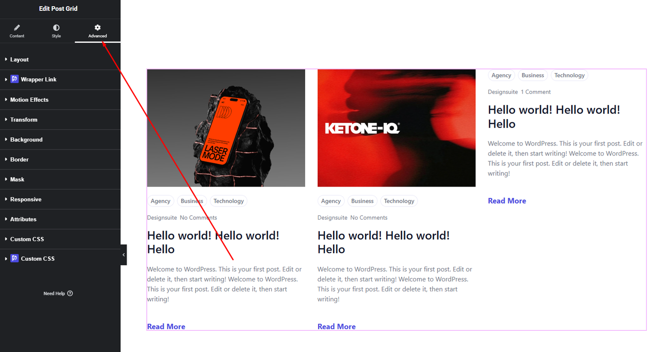Click the Need Help question mark icon
This screenshot has height=352, width=666.
pyautogui.click(x=70, y=293)
